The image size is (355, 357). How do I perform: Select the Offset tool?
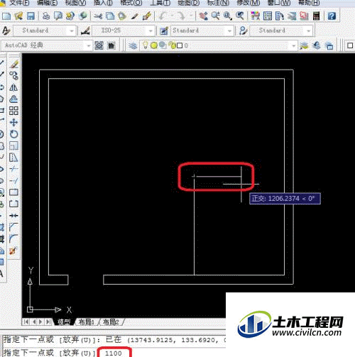coord(13,99)
